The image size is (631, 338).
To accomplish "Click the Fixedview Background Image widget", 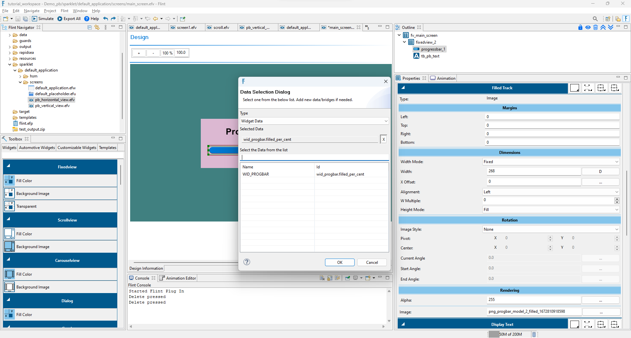I will (x=60, y=194).
